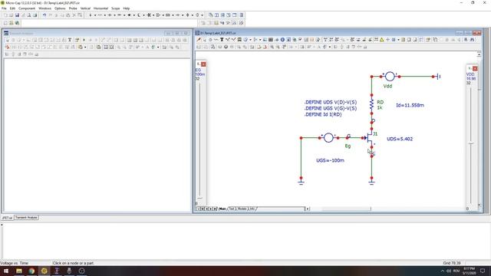Click the binoculars Find icon
Viewport: 491px width, 276px height.
coord(473,40)
